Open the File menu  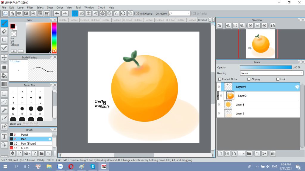tap(4, 7)
